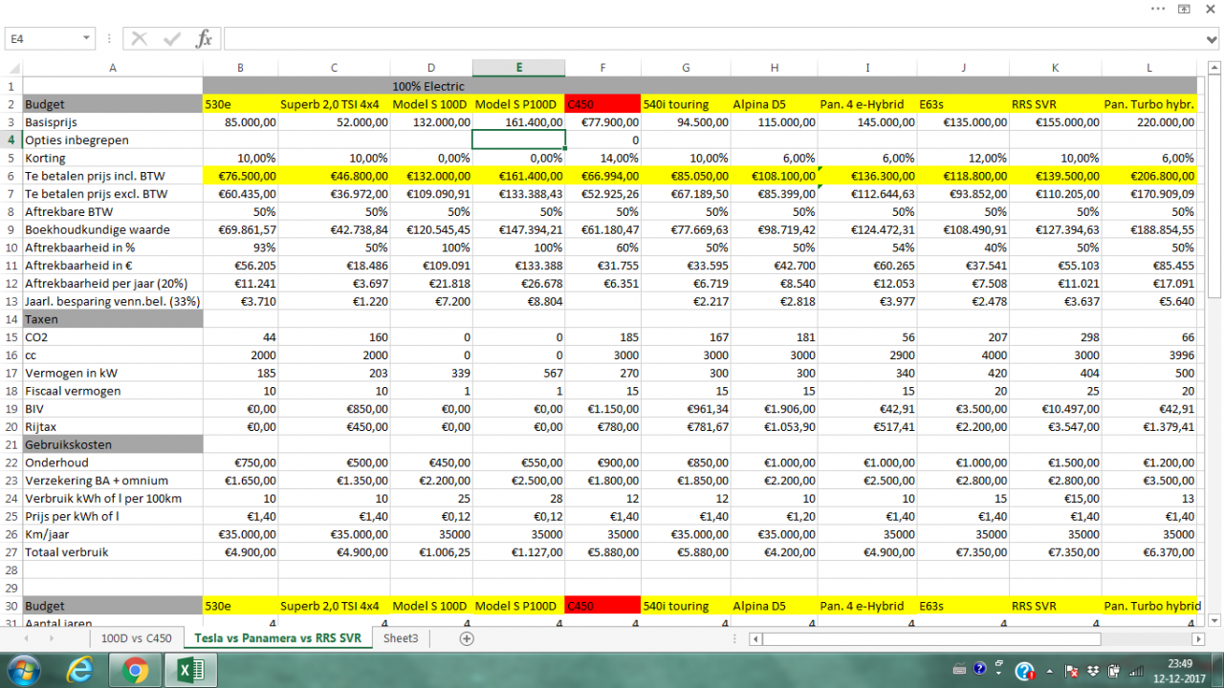Click the three-dots overflow icon at the top right

(1158, 9)
